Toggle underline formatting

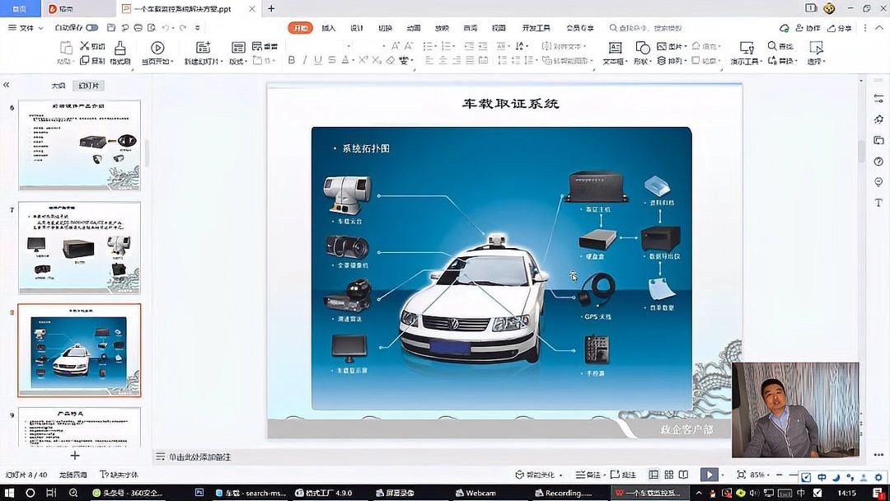[x=320, y=59]
